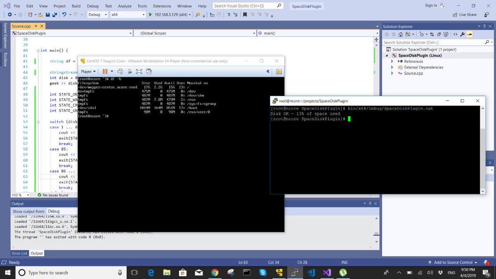
Task: Open the VMware Player menu dropdown
Action: click(88, 72)
